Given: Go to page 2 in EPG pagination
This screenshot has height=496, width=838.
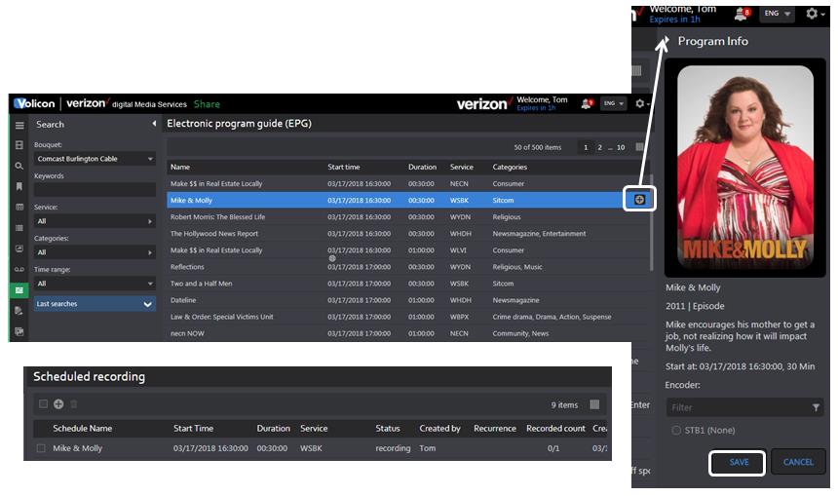Looking at the screenshot, I should tap(599, 147).
